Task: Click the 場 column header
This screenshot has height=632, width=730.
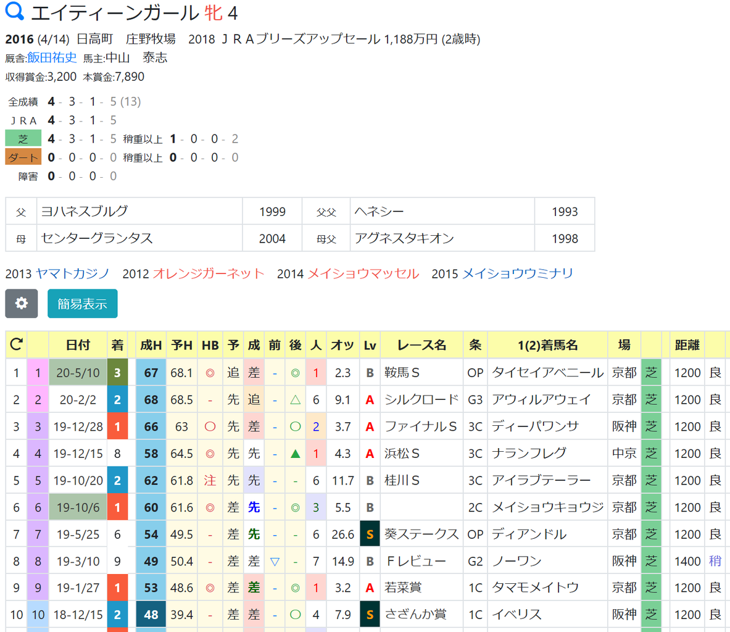Action: 624,345
